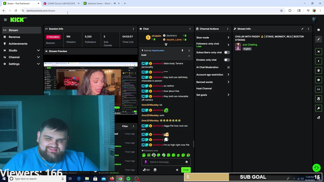Open Spotify from the Windows taskbar
The image size is (324, 182).
pos(128,179)
